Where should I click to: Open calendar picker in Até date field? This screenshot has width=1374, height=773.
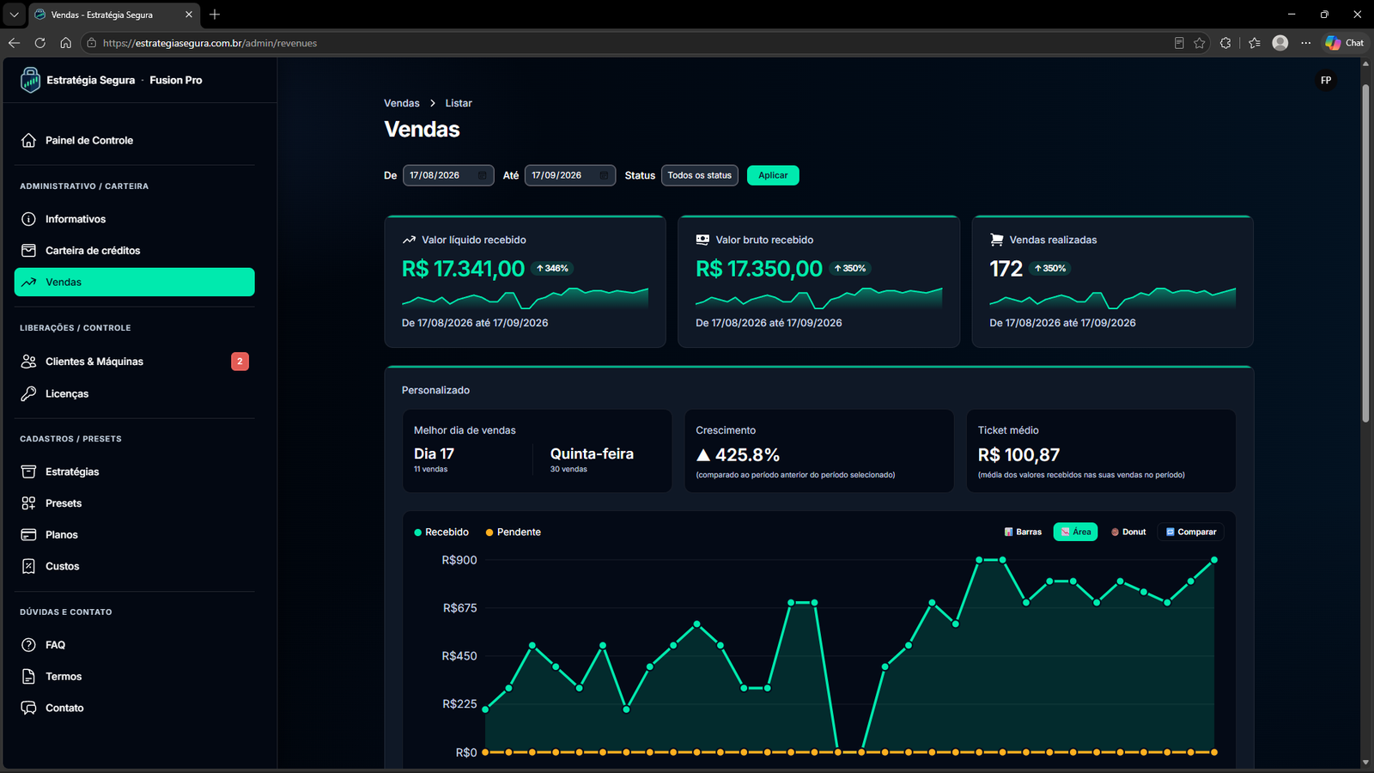[x=604, y=175]
